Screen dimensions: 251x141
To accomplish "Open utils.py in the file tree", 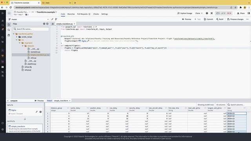I will coord(33,58).
